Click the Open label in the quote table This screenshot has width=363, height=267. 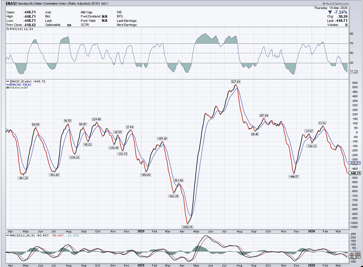coord(10,12)
